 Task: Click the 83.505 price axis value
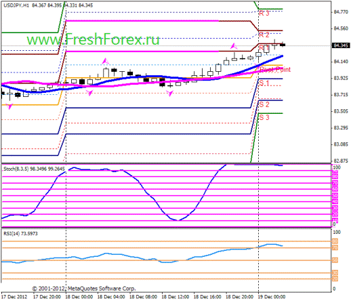click(x=341, y=111)
